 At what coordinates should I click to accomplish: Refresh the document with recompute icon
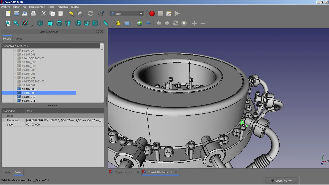click(90, 14)
